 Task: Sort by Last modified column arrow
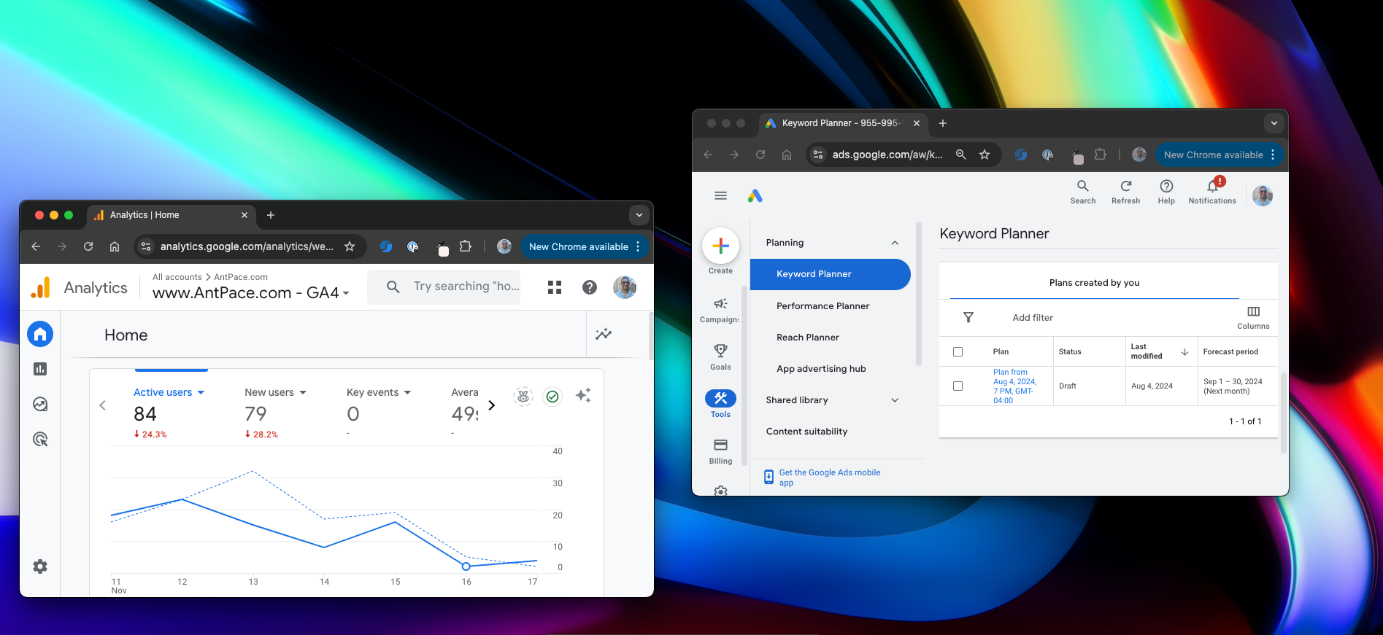coord(1184,351)
